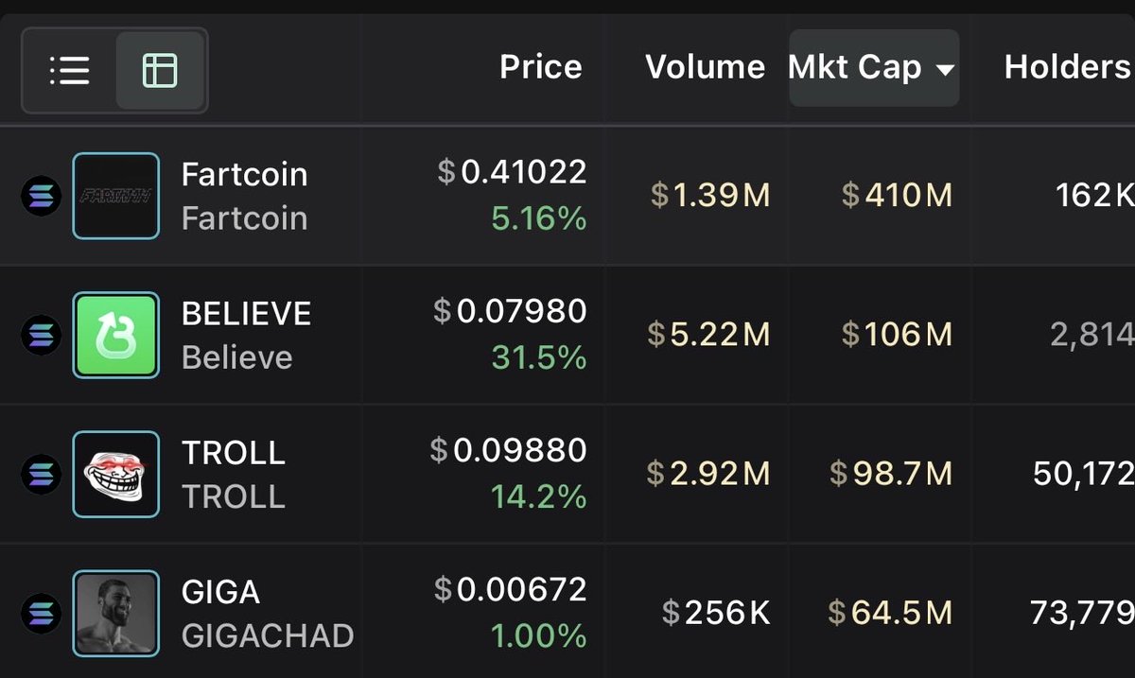Sort table by Volume column
The height and width of the screenshot is (678, 1135).
(x=705, y=67)
